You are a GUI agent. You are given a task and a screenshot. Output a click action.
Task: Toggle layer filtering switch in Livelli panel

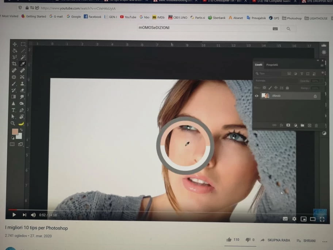(323, 73)
